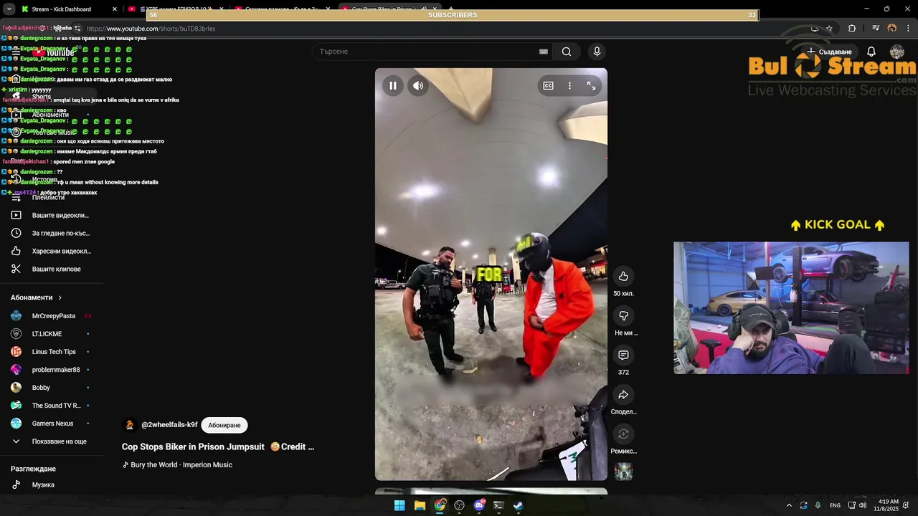Like the short with 50 хил. likes
This screenshot has width=918, height=516.
pyautogui.click(x=623, y=277)
